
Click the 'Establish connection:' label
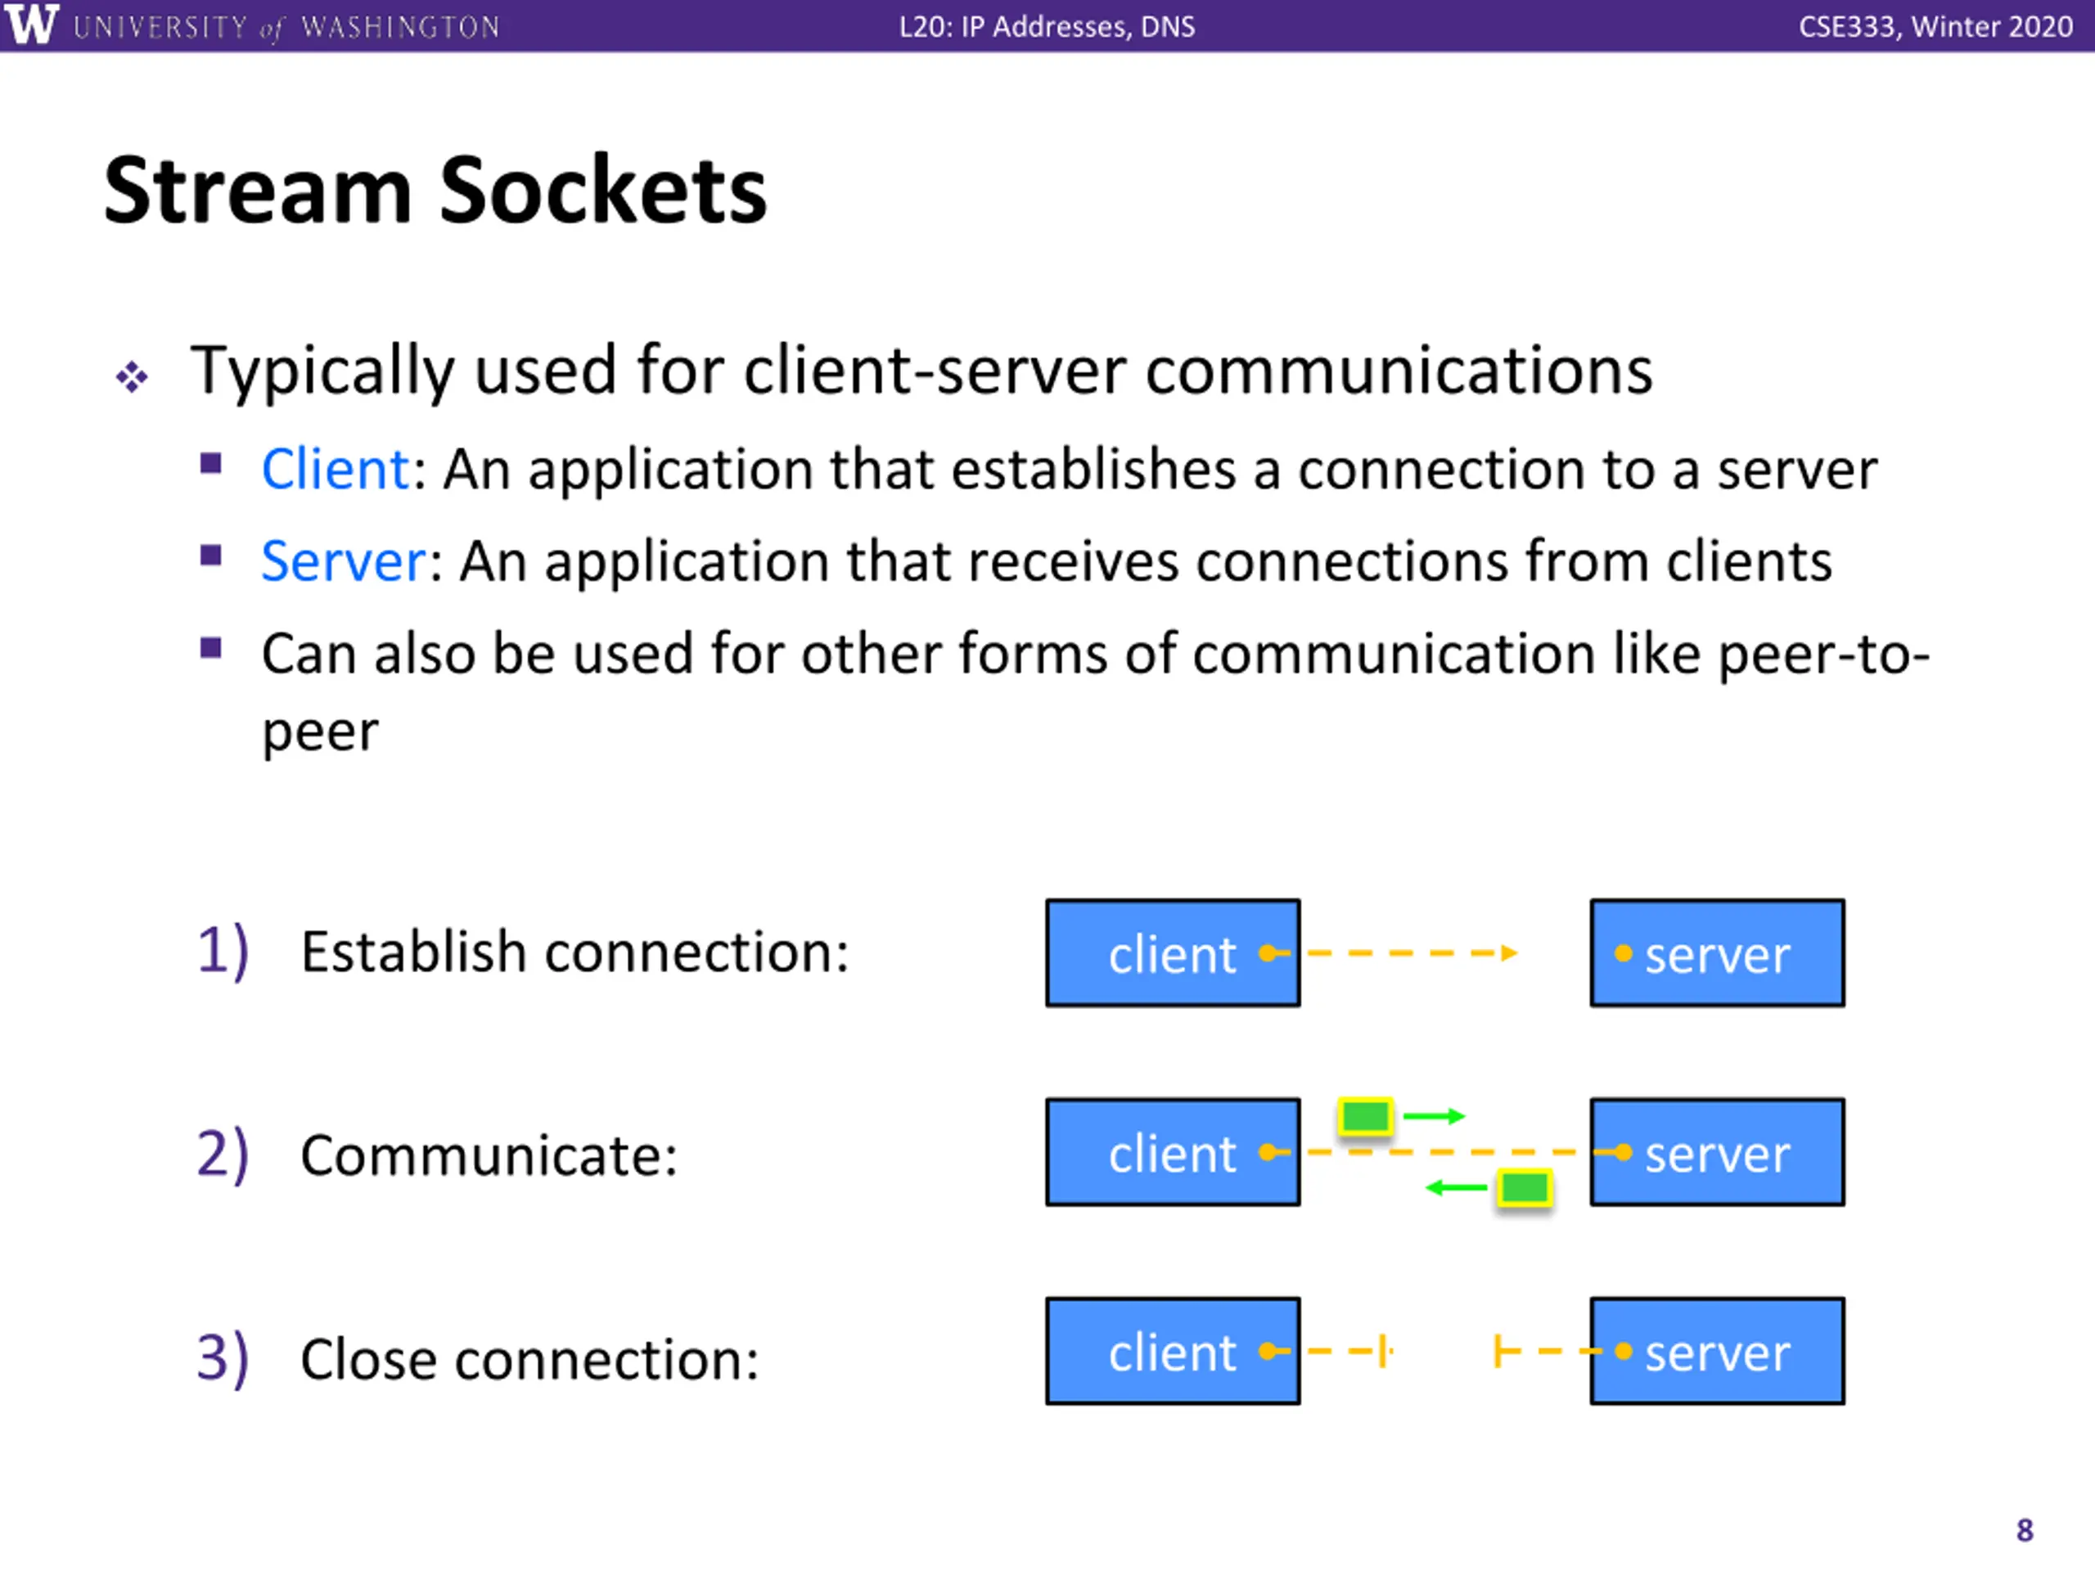(x=574, y=952)
